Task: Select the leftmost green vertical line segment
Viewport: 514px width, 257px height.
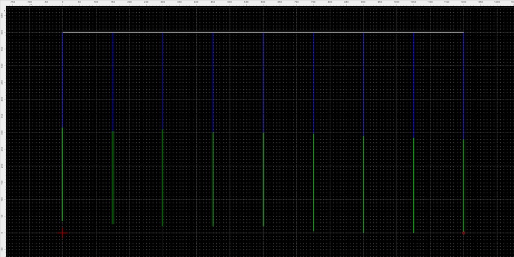Action: [63, 174]
